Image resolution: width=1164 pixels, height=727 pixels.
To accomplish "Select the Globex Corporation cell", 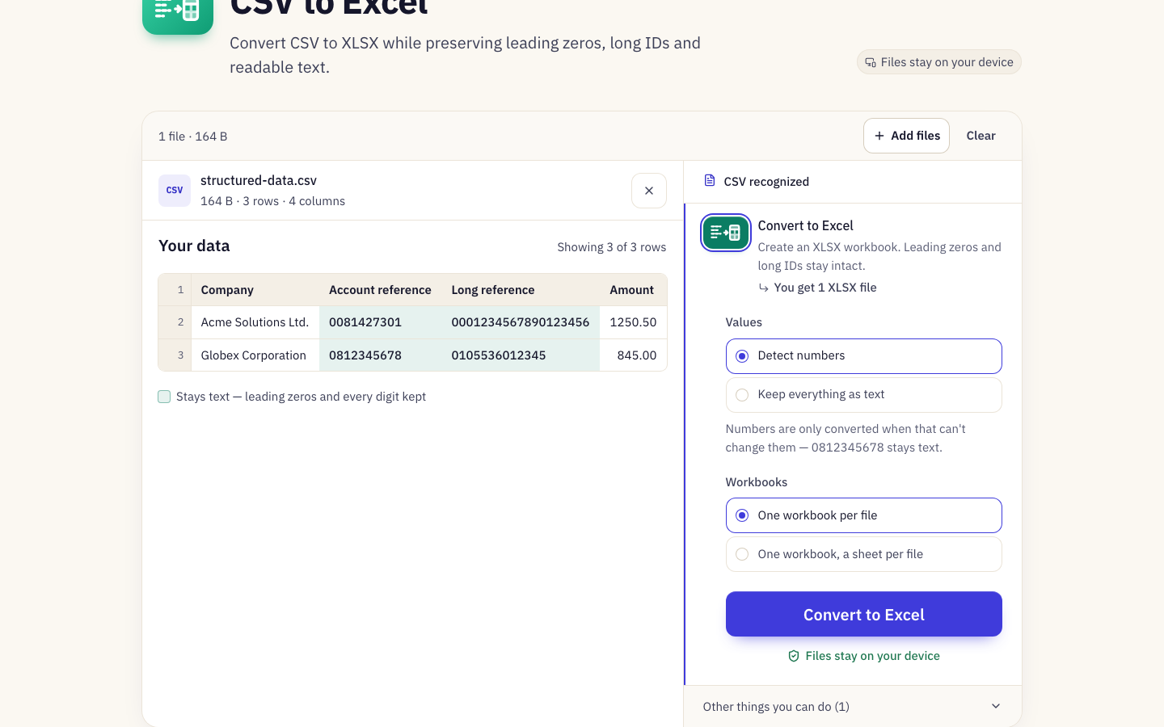I will click(255, 355).
